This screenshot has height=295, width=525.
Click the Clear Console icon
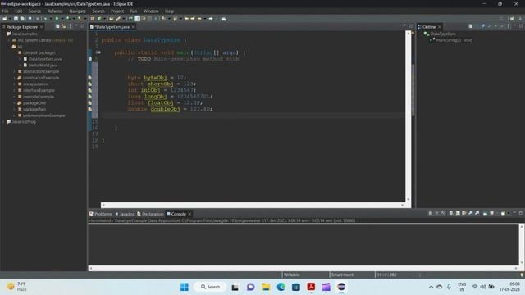click(x=451, y=213)
